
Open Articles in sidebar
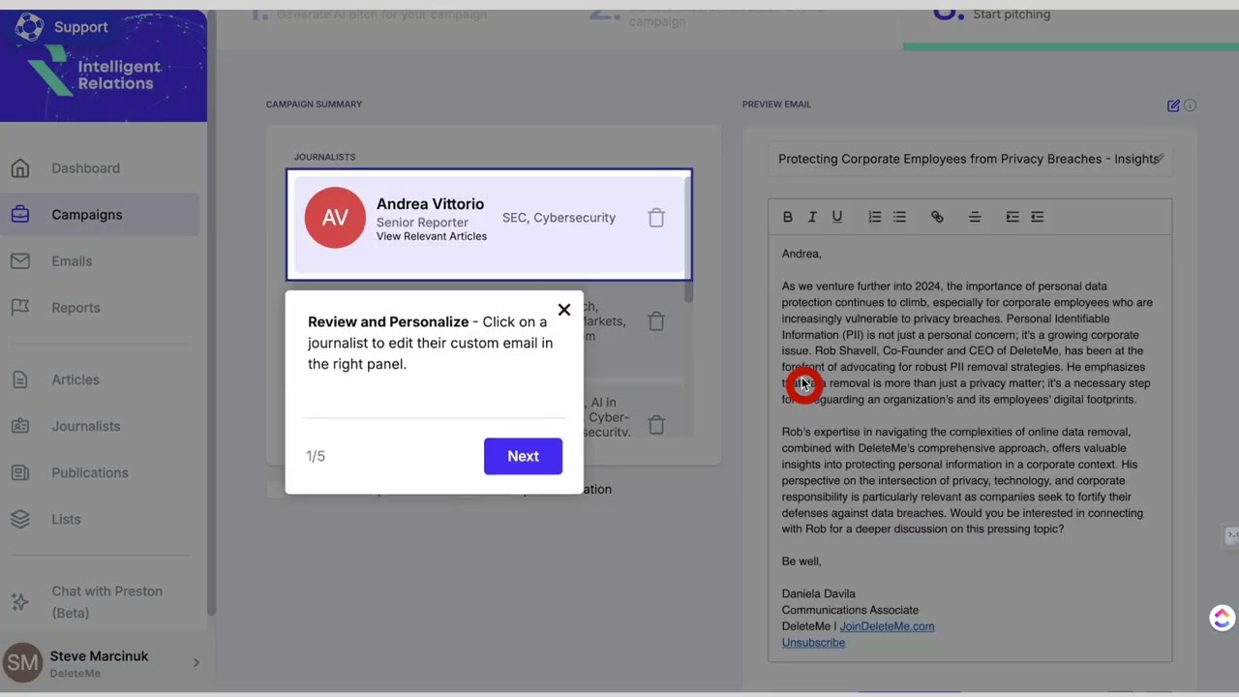pyautogui.click(x=76, y=379)
